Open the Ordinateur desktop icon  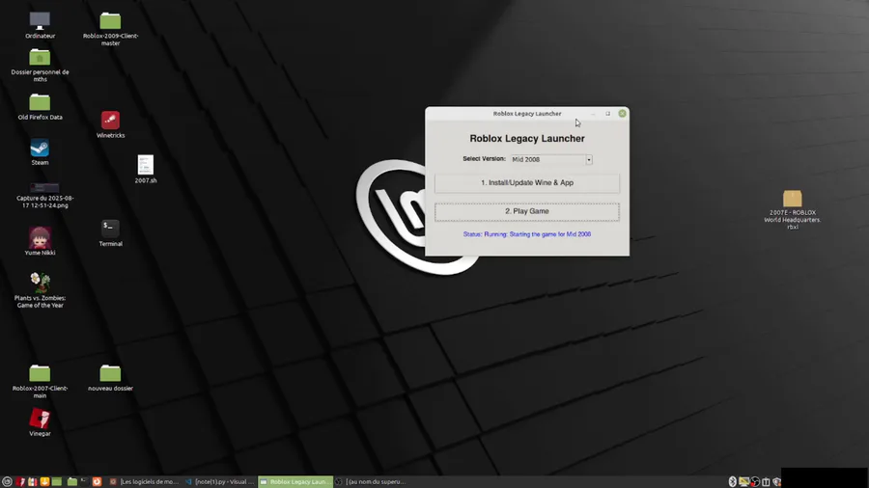(40, 25)
